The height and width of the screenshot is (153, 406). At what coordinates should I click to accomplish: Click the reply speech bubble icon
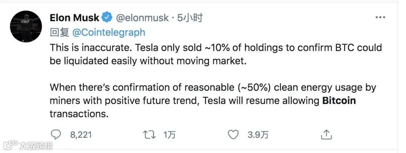point(55,135)
